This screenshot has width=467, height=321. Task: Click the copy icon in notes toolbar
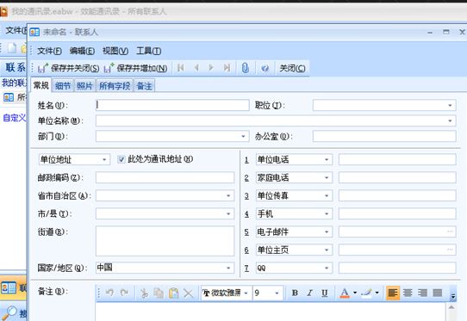click(x=159, y=293)
